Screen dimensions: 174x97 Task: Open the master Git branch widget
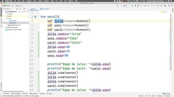[167, 96]
